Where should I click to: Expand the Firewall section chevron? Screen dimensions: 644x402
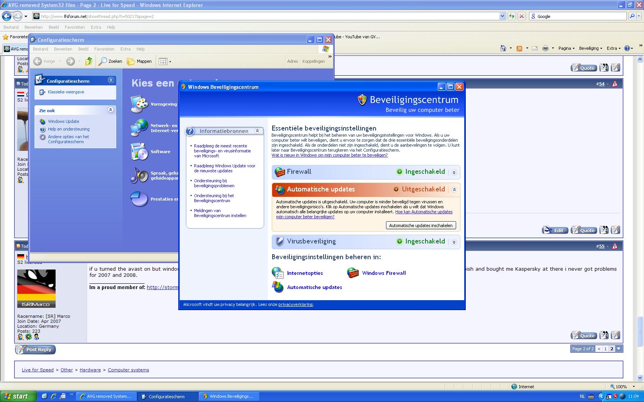454,172
